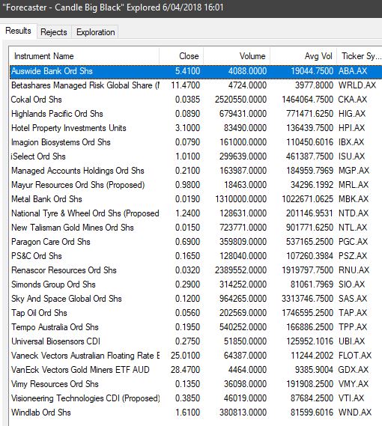Screen dimensions: 382x426
Task: Click the Close value 28.4700
Action: (186, 370)
